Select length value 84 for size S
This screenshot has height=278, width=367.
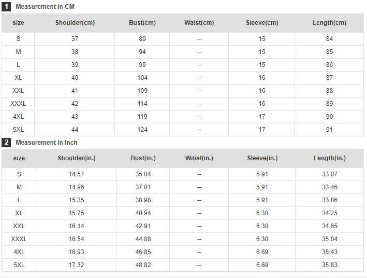point(329,39)
